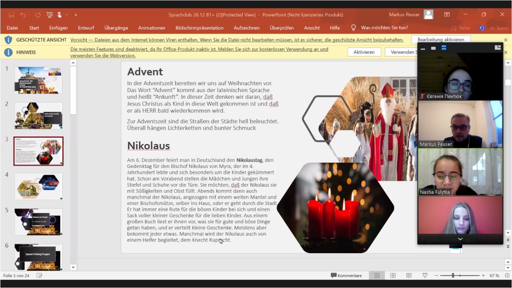
Task: Click the zoom slider handle
Action: click(453, 276)
